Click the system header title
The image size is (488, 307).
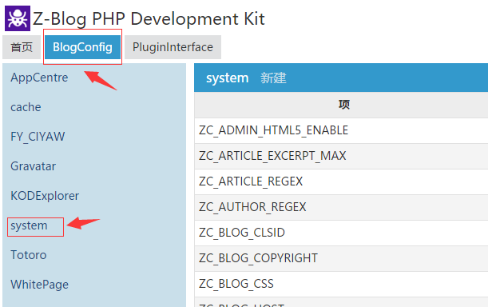pos(227,78)
